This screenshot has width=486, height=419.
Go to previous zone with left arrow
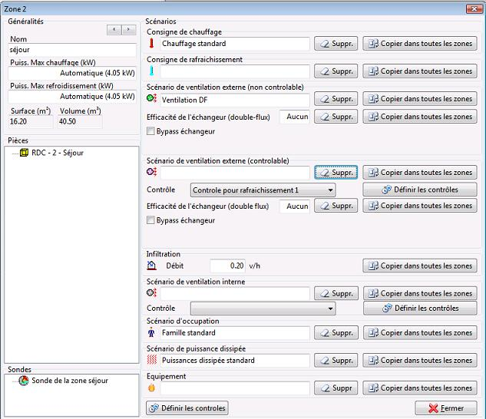coord(114,30)
